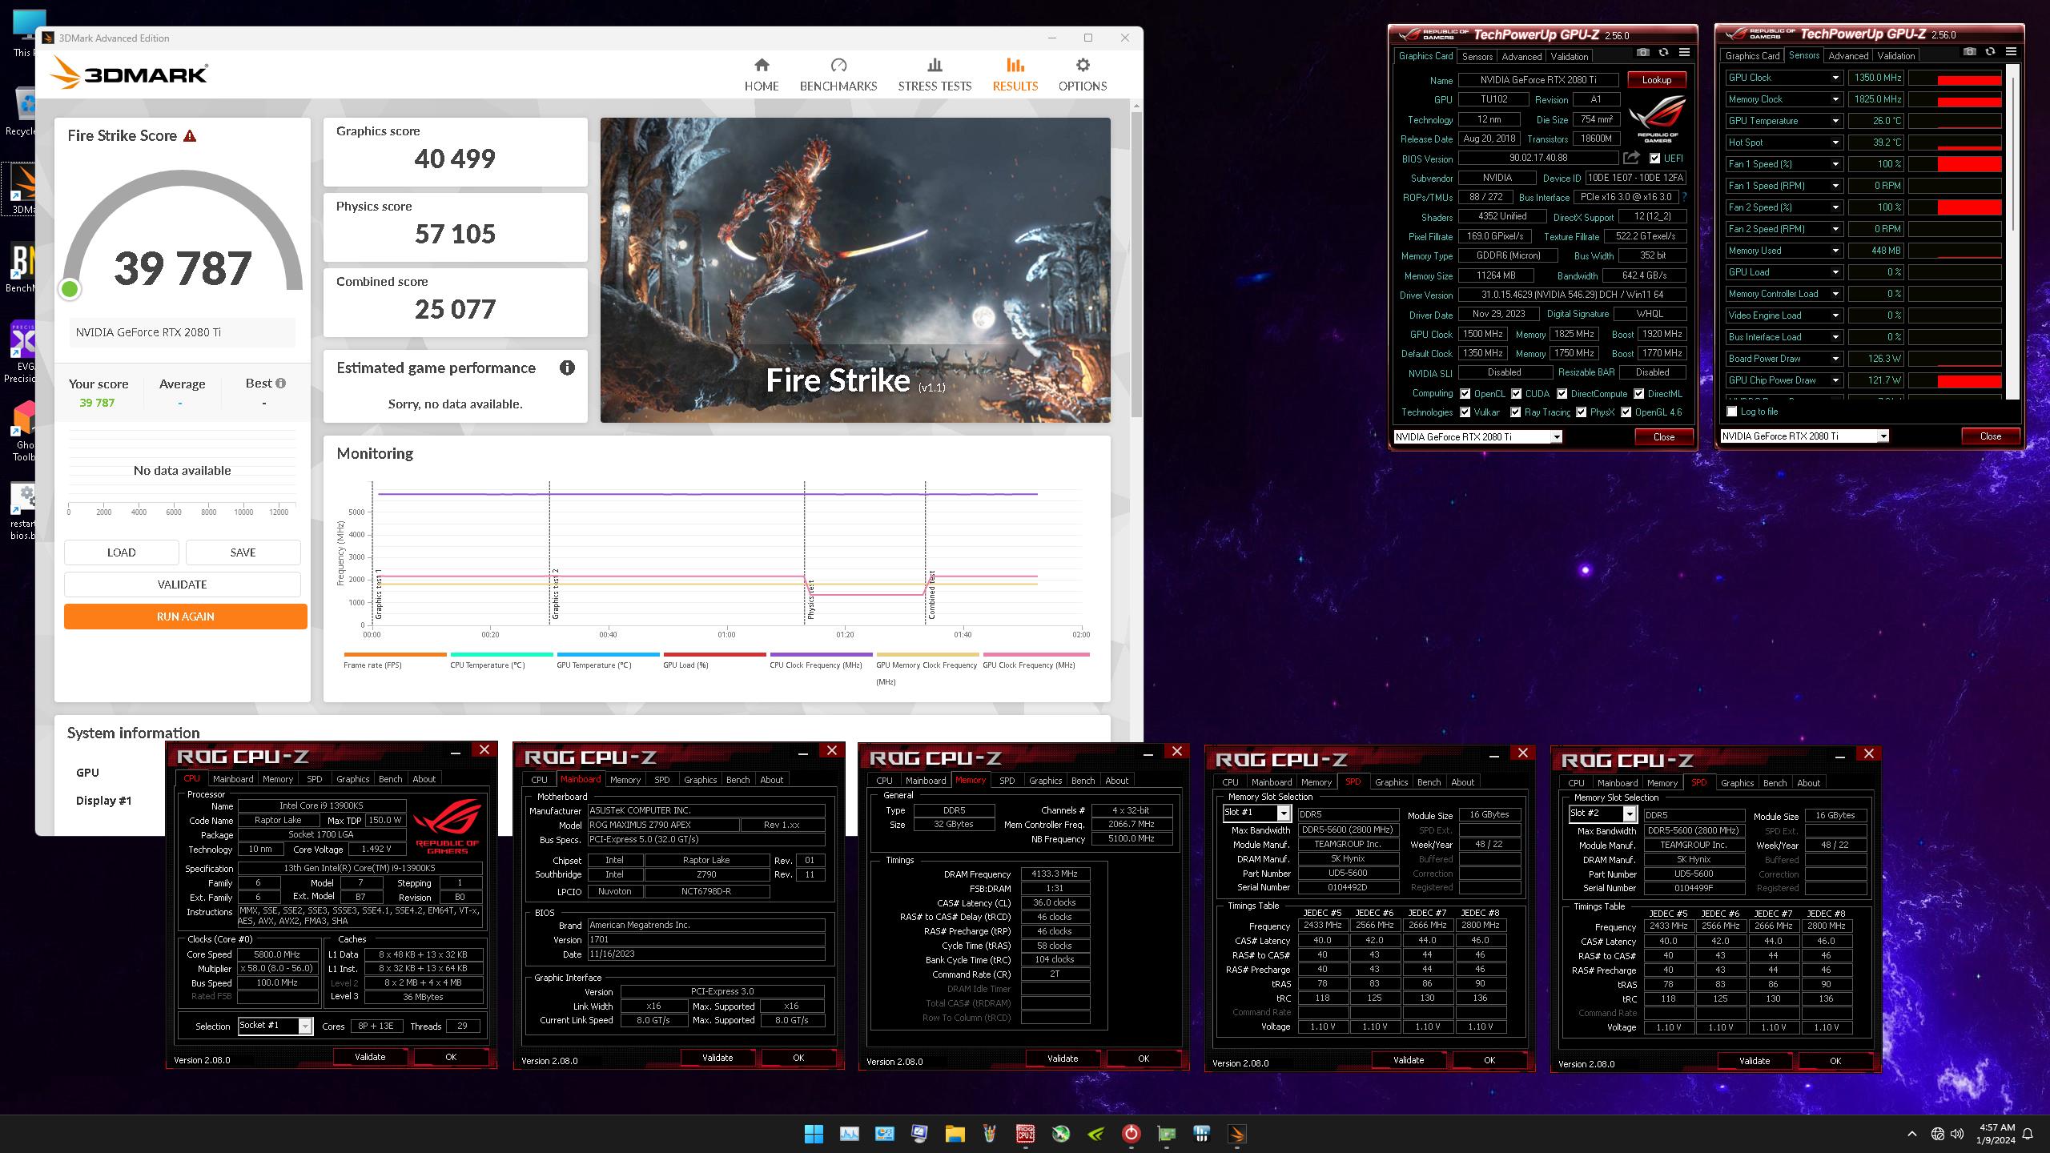Toggle the OpenCL checkbox in GPU-Z
This screenshot has height=1153, width=2050.
(x=1465, y=394)
